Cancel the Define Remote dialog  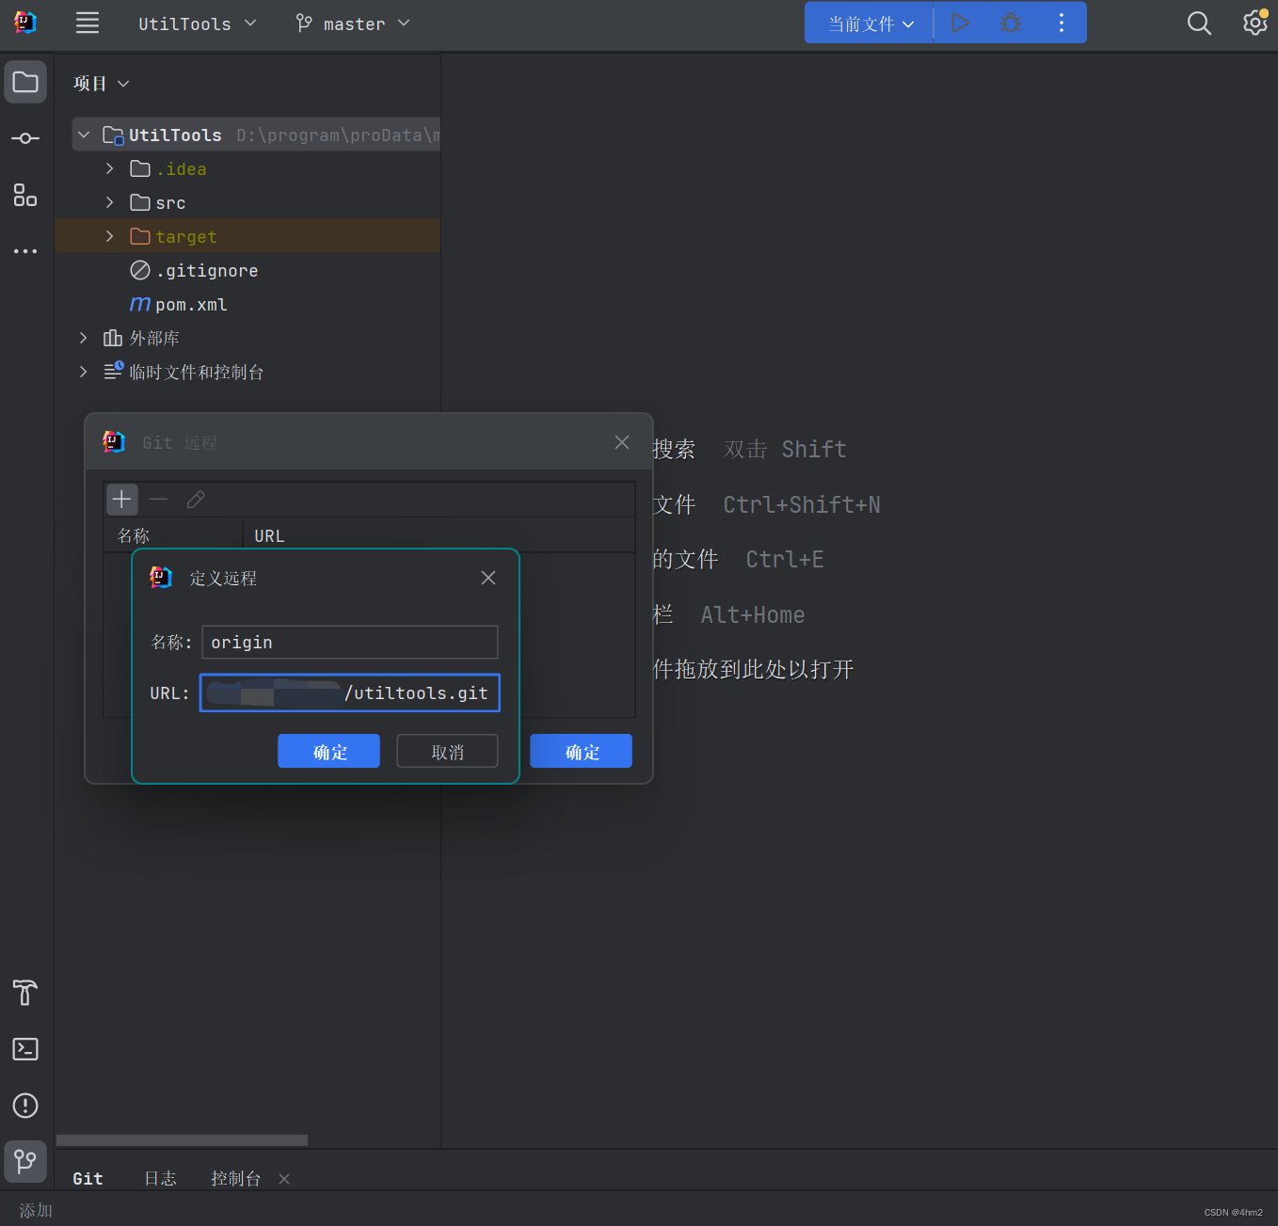(447, 751)
